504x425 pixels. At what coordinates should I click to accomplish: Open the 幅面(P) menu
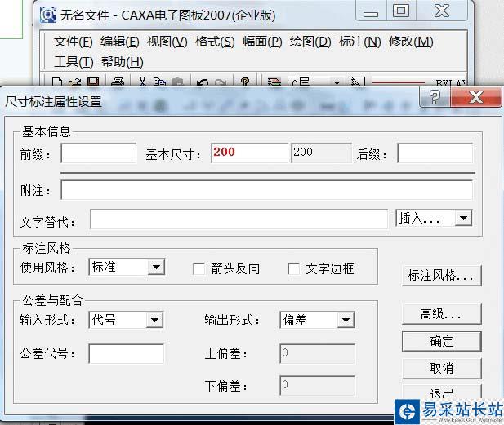click(262, 42)
